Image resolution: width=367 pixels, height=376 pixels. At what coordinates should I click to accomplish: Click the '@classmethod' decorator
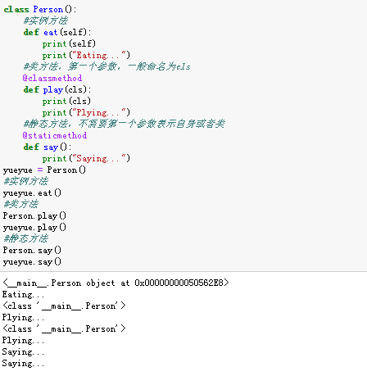(x=52, y=78)
